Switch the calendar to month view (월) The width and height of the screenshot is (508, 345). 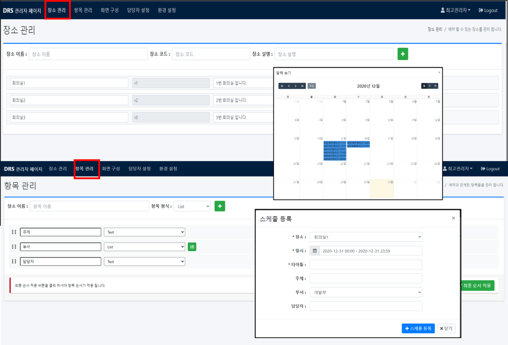pyautogui.click(x=424, y=86)
